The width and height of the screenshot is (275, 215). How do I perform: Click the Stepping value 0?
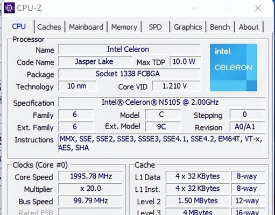point(247,114)
